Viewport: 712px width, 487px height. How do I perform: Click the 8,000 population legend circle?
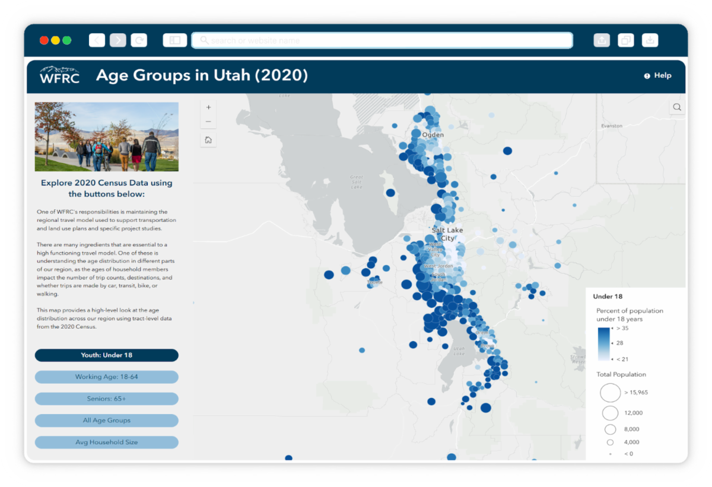pos(610,429)
